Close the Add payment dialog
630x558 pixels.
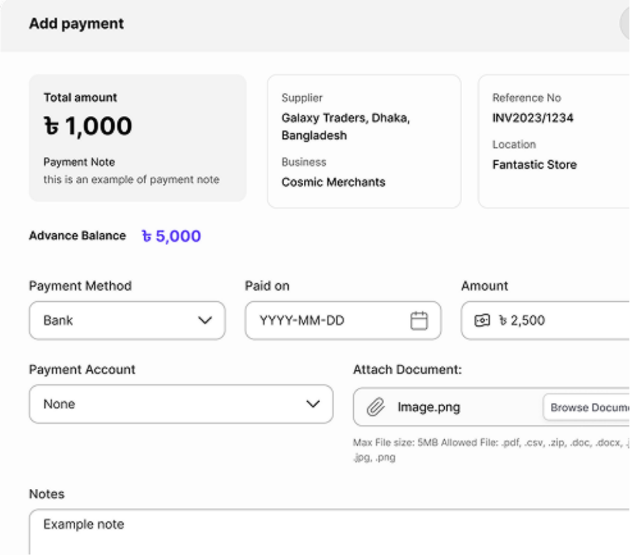pyautogui.click(x=626, y=25)
